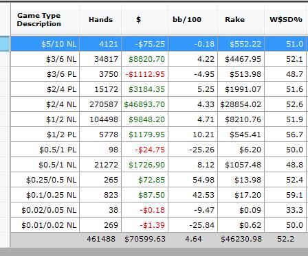Image resolution: width=308 pixels, height=256 pixels.
Task: Select the $3/6 PL game type cell
Action: click(x=45, y=74)
